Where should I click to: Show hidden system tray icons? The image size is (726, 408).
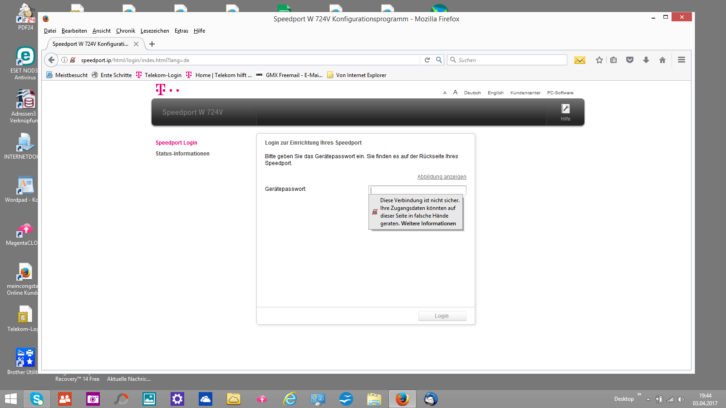click(648, 399)
